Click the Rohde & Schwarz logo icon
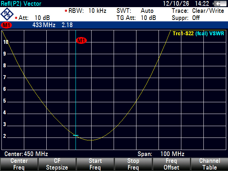 [7, 14]
